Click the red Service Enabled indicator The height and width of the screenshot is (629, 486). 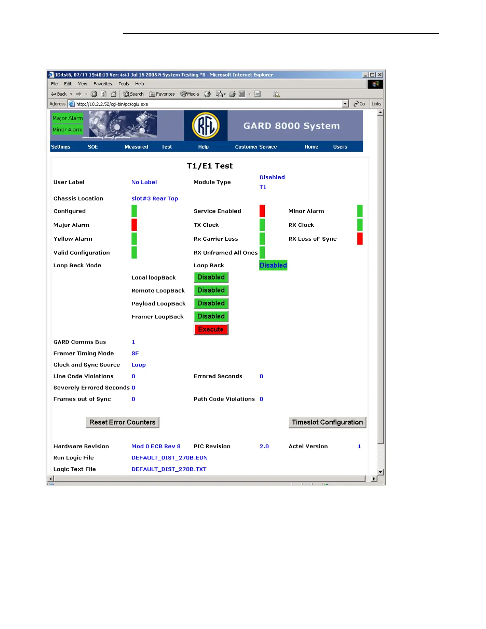pos(262,211)
